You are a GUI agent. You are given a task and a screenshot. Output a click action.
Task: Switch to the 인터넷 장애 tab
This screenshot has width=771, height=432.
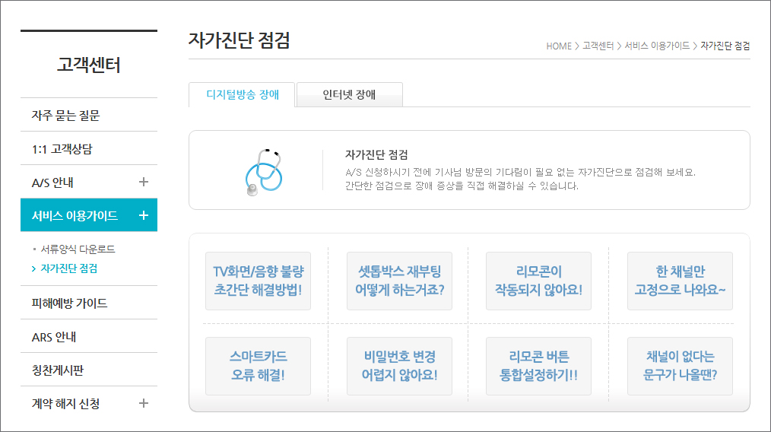[x=349, y=95]
